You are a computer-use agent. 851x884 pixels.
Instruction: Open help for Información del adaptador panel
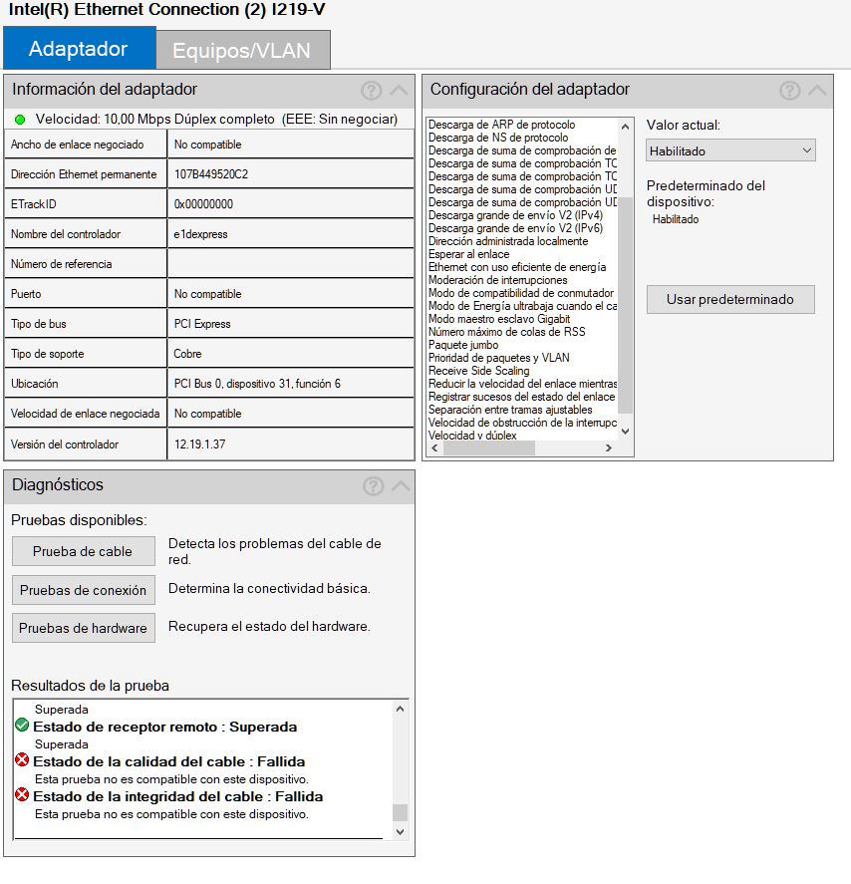pyautogui.click(x=372, y=91)
